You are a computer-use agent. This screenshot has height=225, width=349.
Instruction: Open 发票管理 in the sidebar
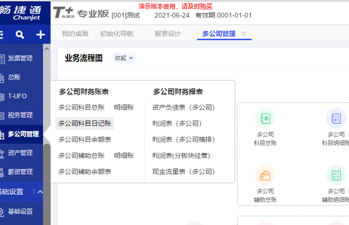pos(20,58)
